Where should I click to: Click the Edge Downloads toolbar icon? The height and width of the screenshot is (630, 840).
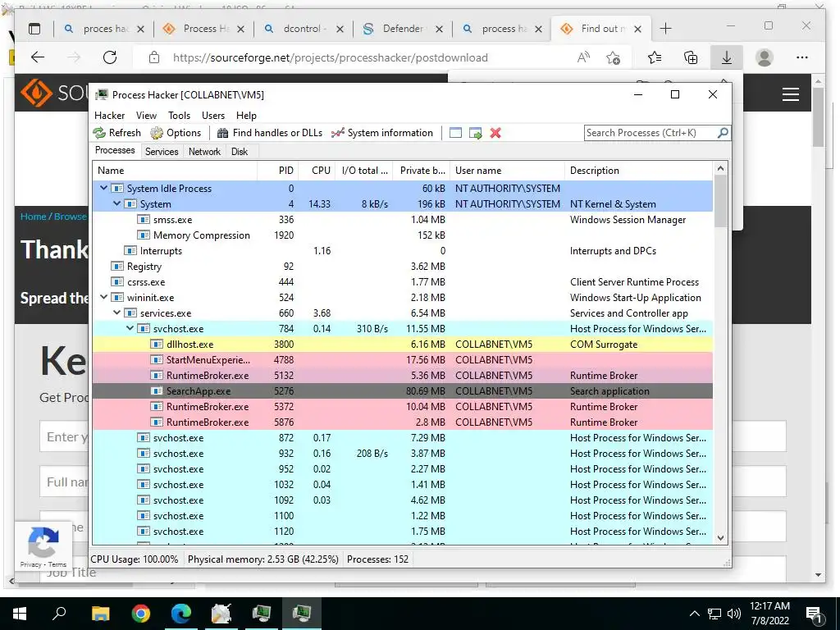(x=727, y=57)
